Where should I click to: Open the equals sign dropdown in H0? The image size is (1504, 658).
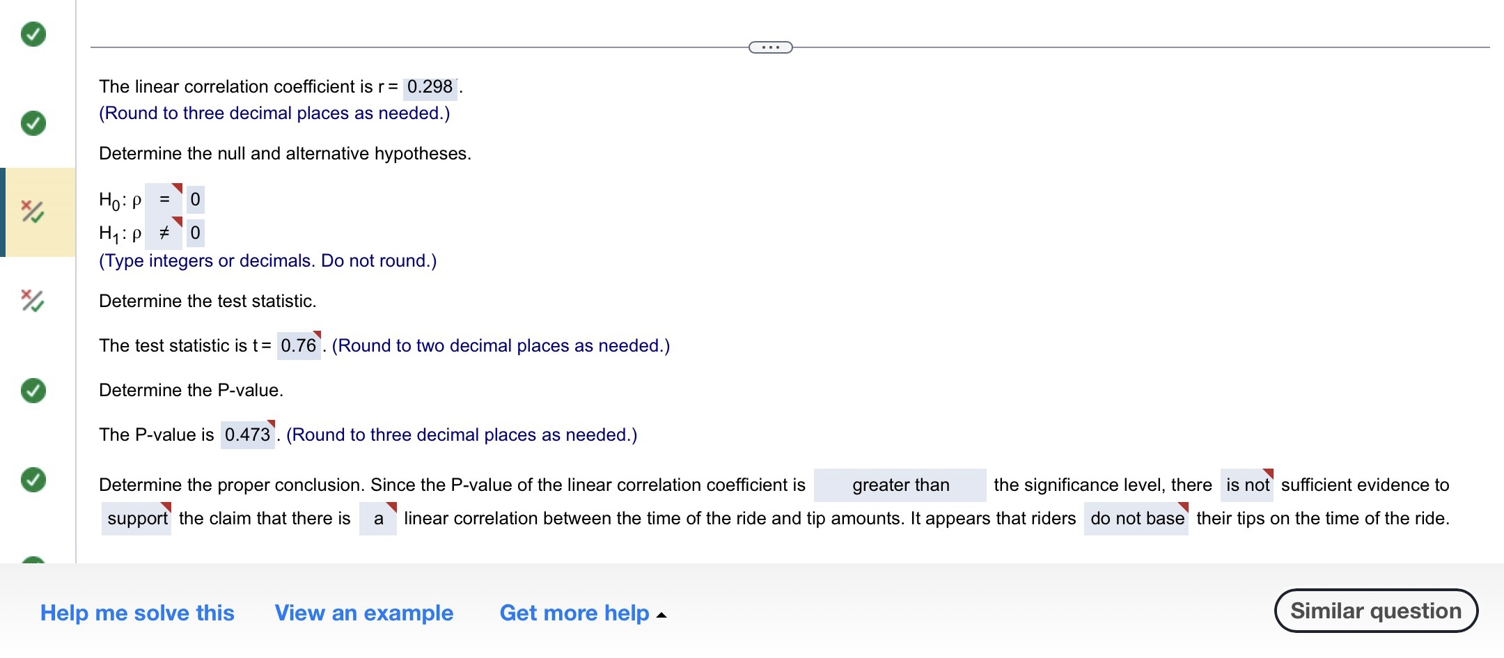[164, 200]
